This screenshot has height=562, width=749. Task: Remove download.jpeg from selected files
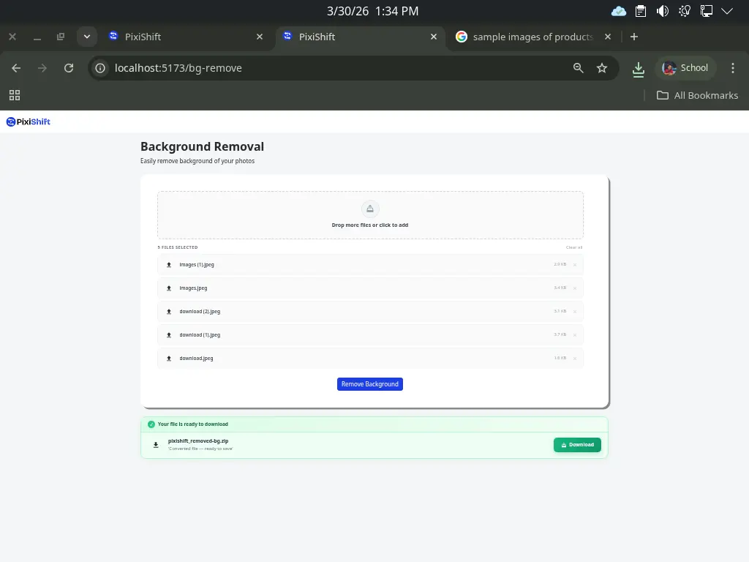tap(575, 359)
